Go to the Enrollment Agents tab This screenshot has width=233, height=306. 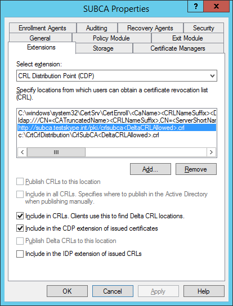[42, 28]
